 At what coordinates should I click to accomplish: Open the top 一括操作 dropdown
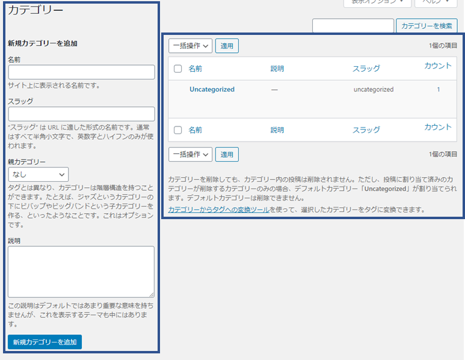[x=190, y=46]
